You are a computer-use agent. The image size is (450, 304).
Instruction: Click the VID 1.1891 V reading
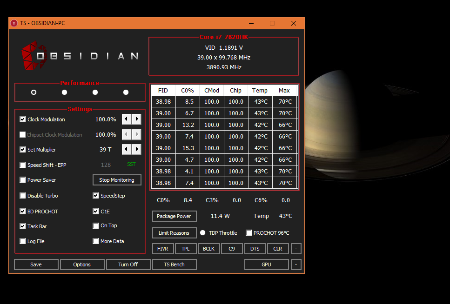(x=224, y=47)
